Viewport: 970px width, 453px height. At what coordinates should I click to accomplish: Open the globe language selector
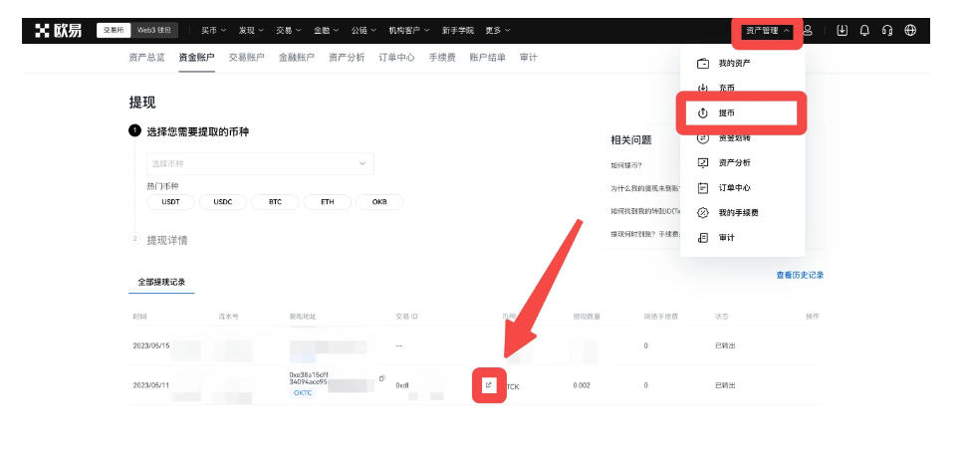pos(910,30)
